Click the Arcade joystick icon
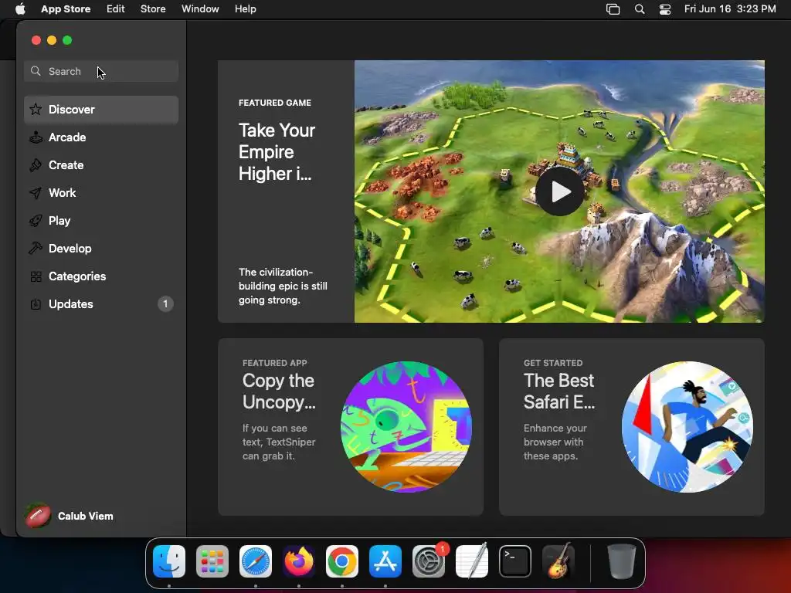Image resolution: width=791 pixels, height=593 pixels. [x=36, y=137]
